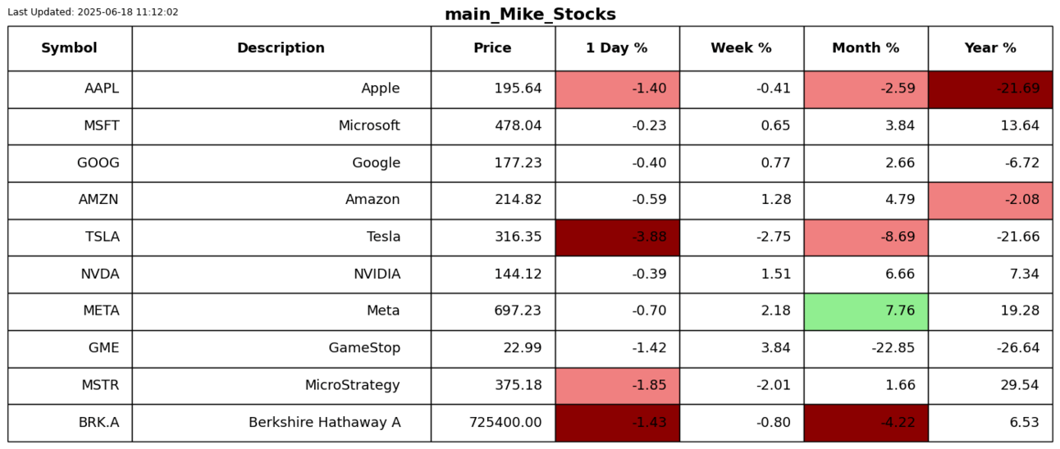Viewport: 1060px width, 449px height.
Task: Select the Berkshire Hathaway A description cell
Action: (281, 423)
